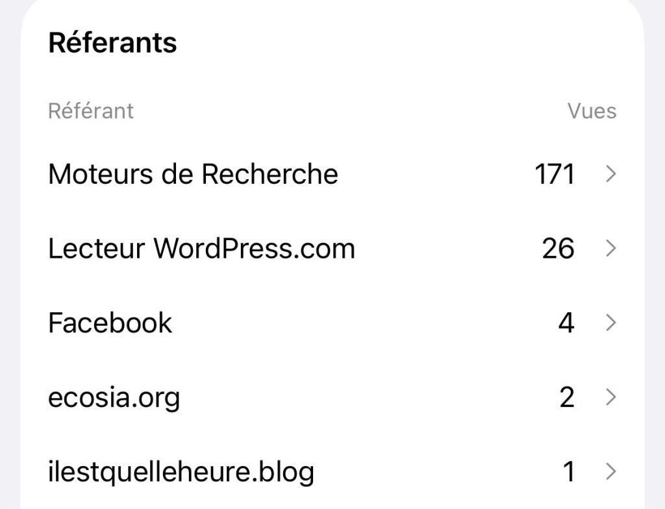
Task: Click the 1 view value on the last row
Action: [568, 471]
